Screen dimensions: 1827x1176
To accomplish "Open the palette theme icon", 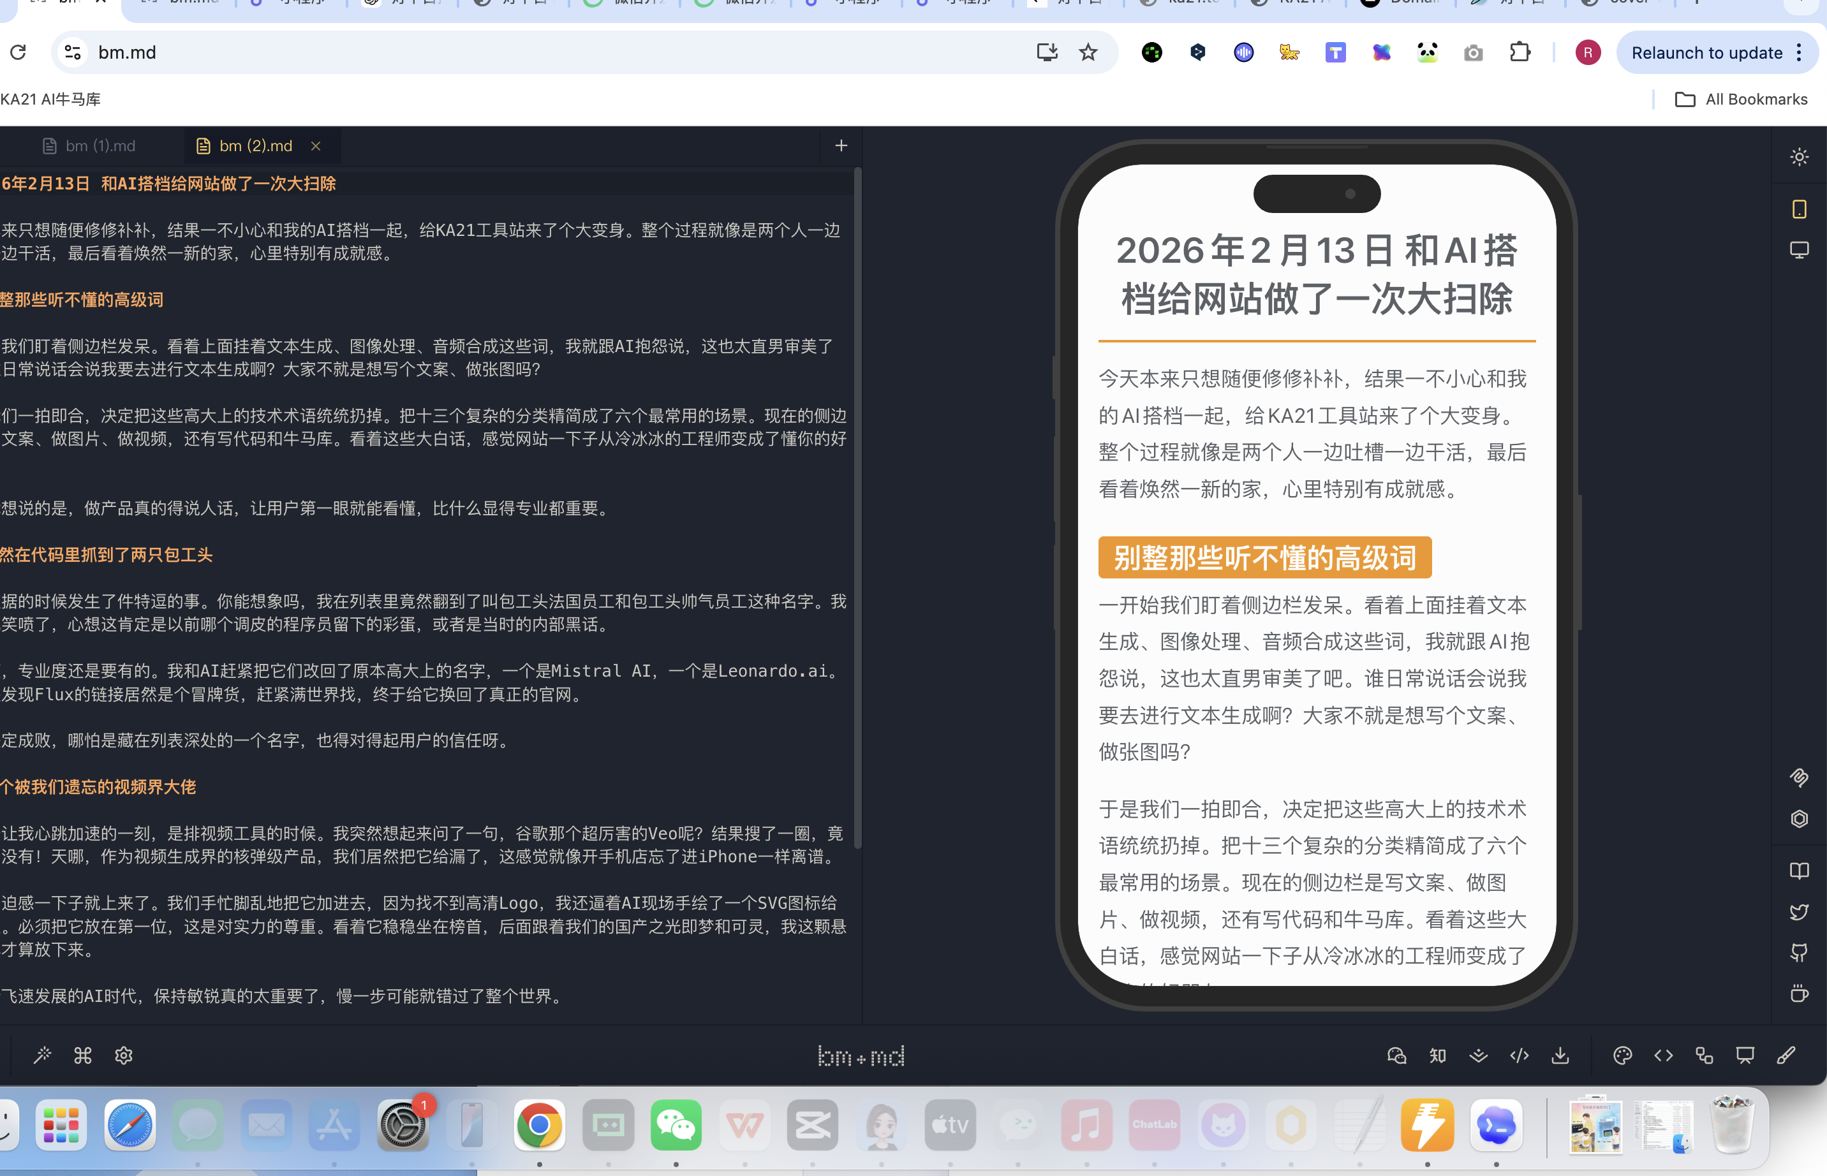I will click(x=1622, y=1055).
